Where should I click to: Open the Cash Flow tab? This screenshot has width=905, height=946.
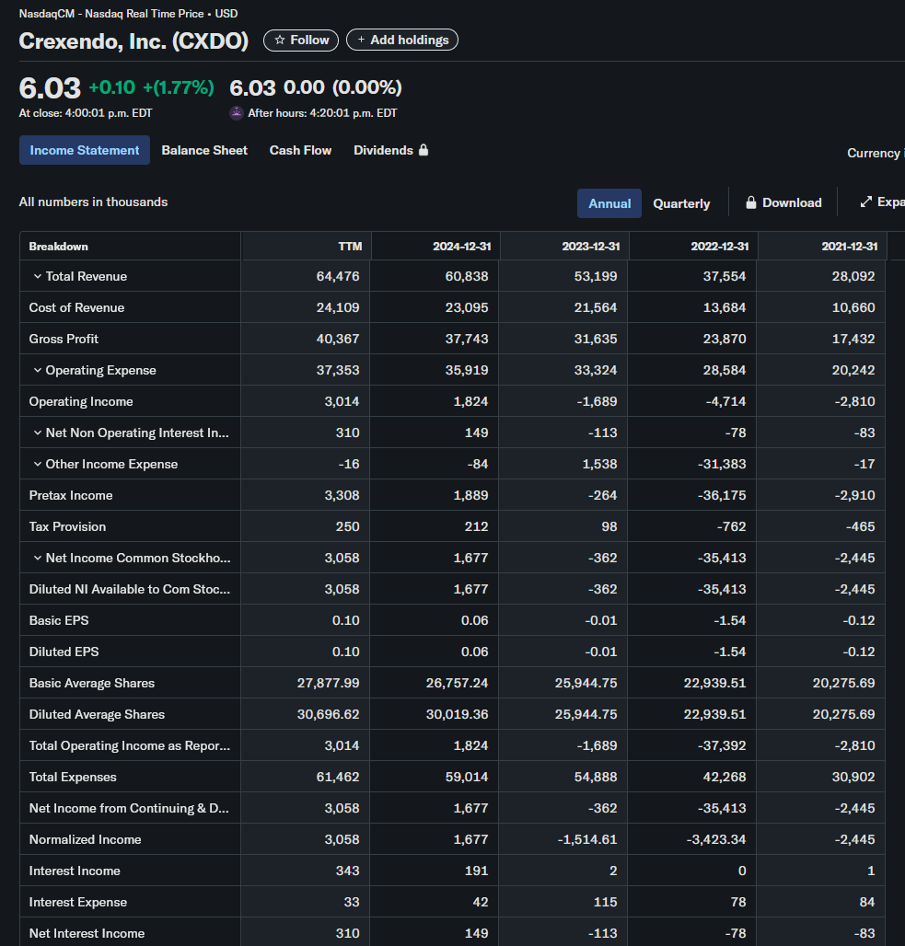pos(300,150)
